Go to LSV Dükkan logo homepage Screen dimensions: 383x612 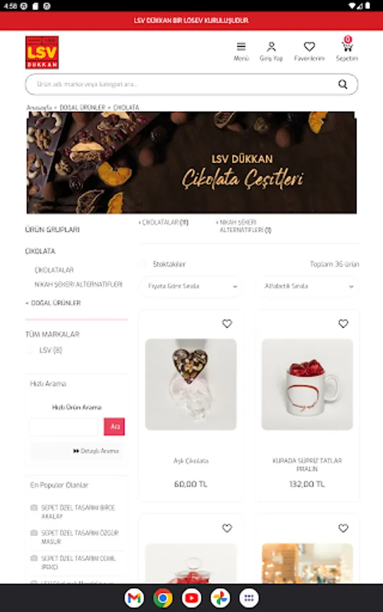(42, 52)
